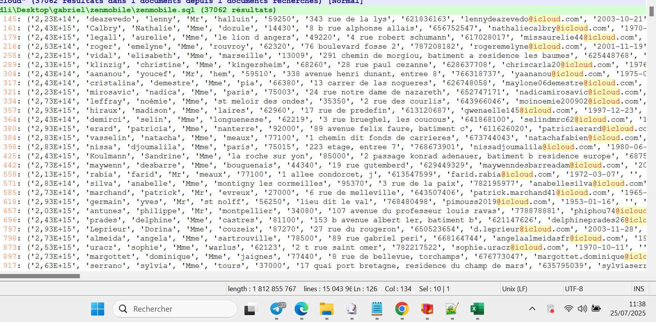Open the Windows Start menu
Viewport: 656px width, 322px height.
[x=97, y=309]
